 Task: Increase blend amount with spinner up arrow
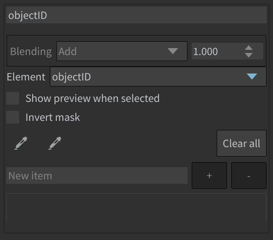248,48
